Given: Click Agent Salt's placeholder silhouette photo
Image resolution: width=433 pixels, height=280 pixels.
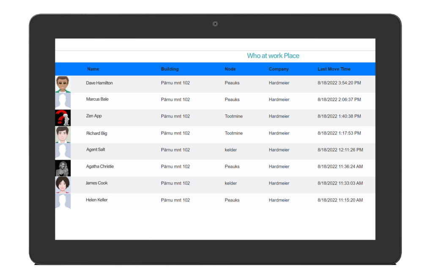Looking at the screenshot, I should [63, 151].
